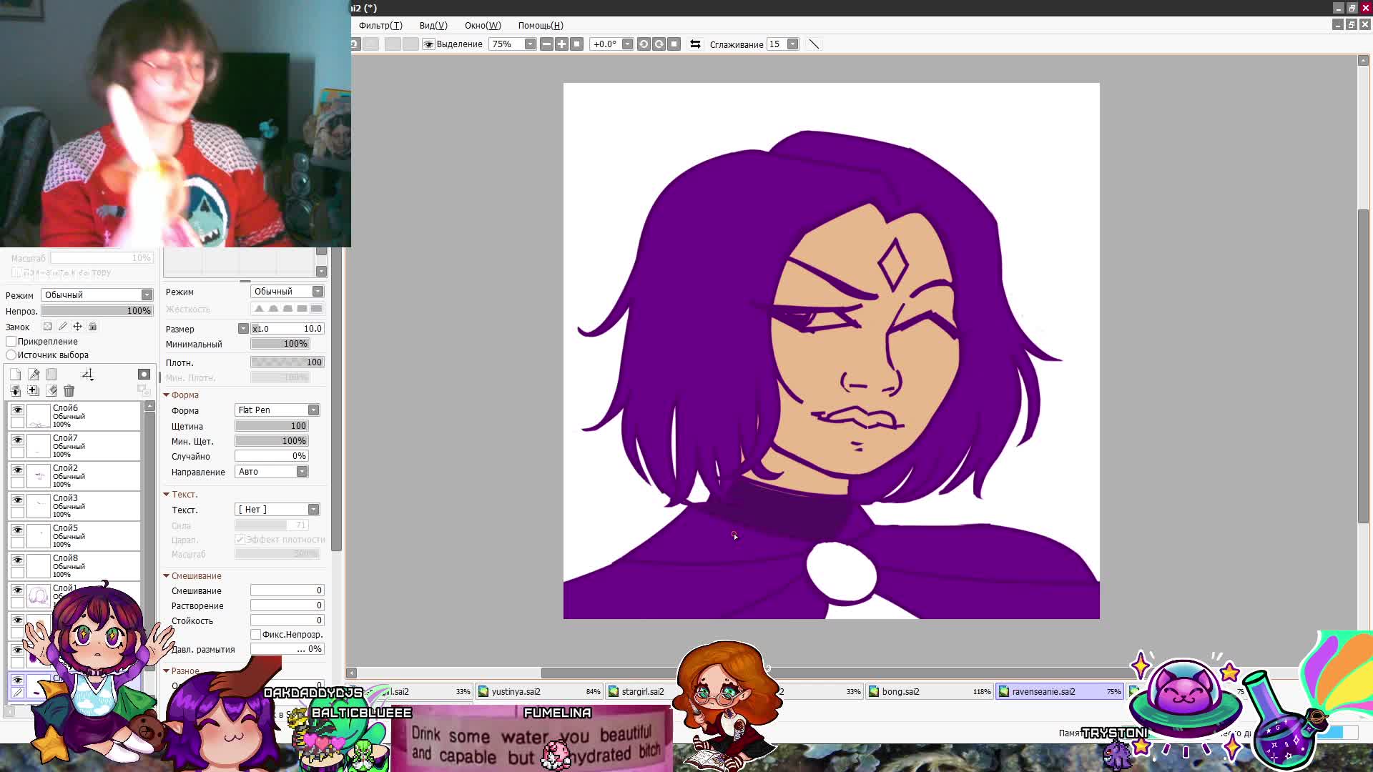Adjust the Щетина bristle slider
The image size is (1373, 772).
(x=272, y=426)
